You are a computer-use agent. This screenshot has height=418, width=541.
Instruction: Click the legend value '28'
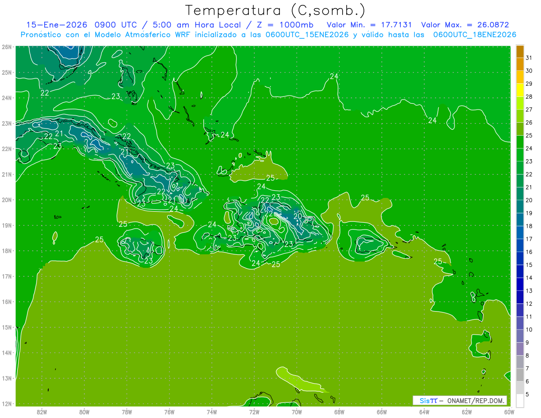click(529, 96)
